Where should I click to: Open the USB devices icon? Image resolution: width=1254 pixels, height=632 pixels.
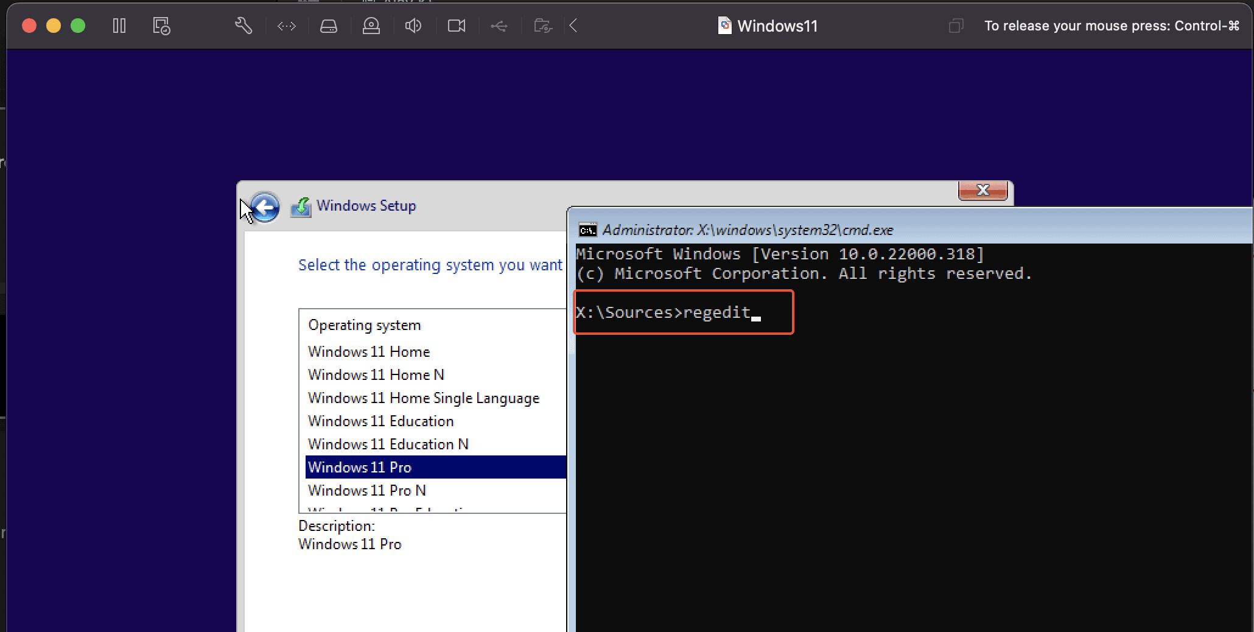click(499, 26)
